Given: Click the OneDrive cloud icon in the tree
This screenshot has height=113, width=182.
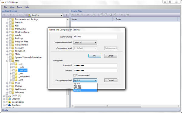Looking at the screenshot, I should 10,105.
